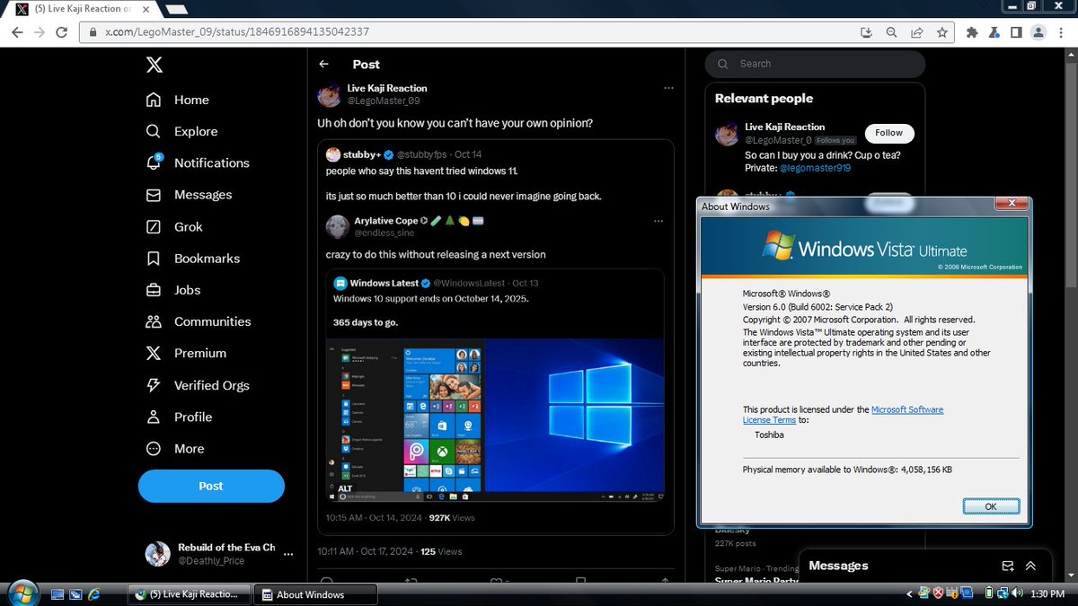This screenshot has height=606, width=1078.
Task: Open Premium in the sidebar
Action: click(186, 353)
